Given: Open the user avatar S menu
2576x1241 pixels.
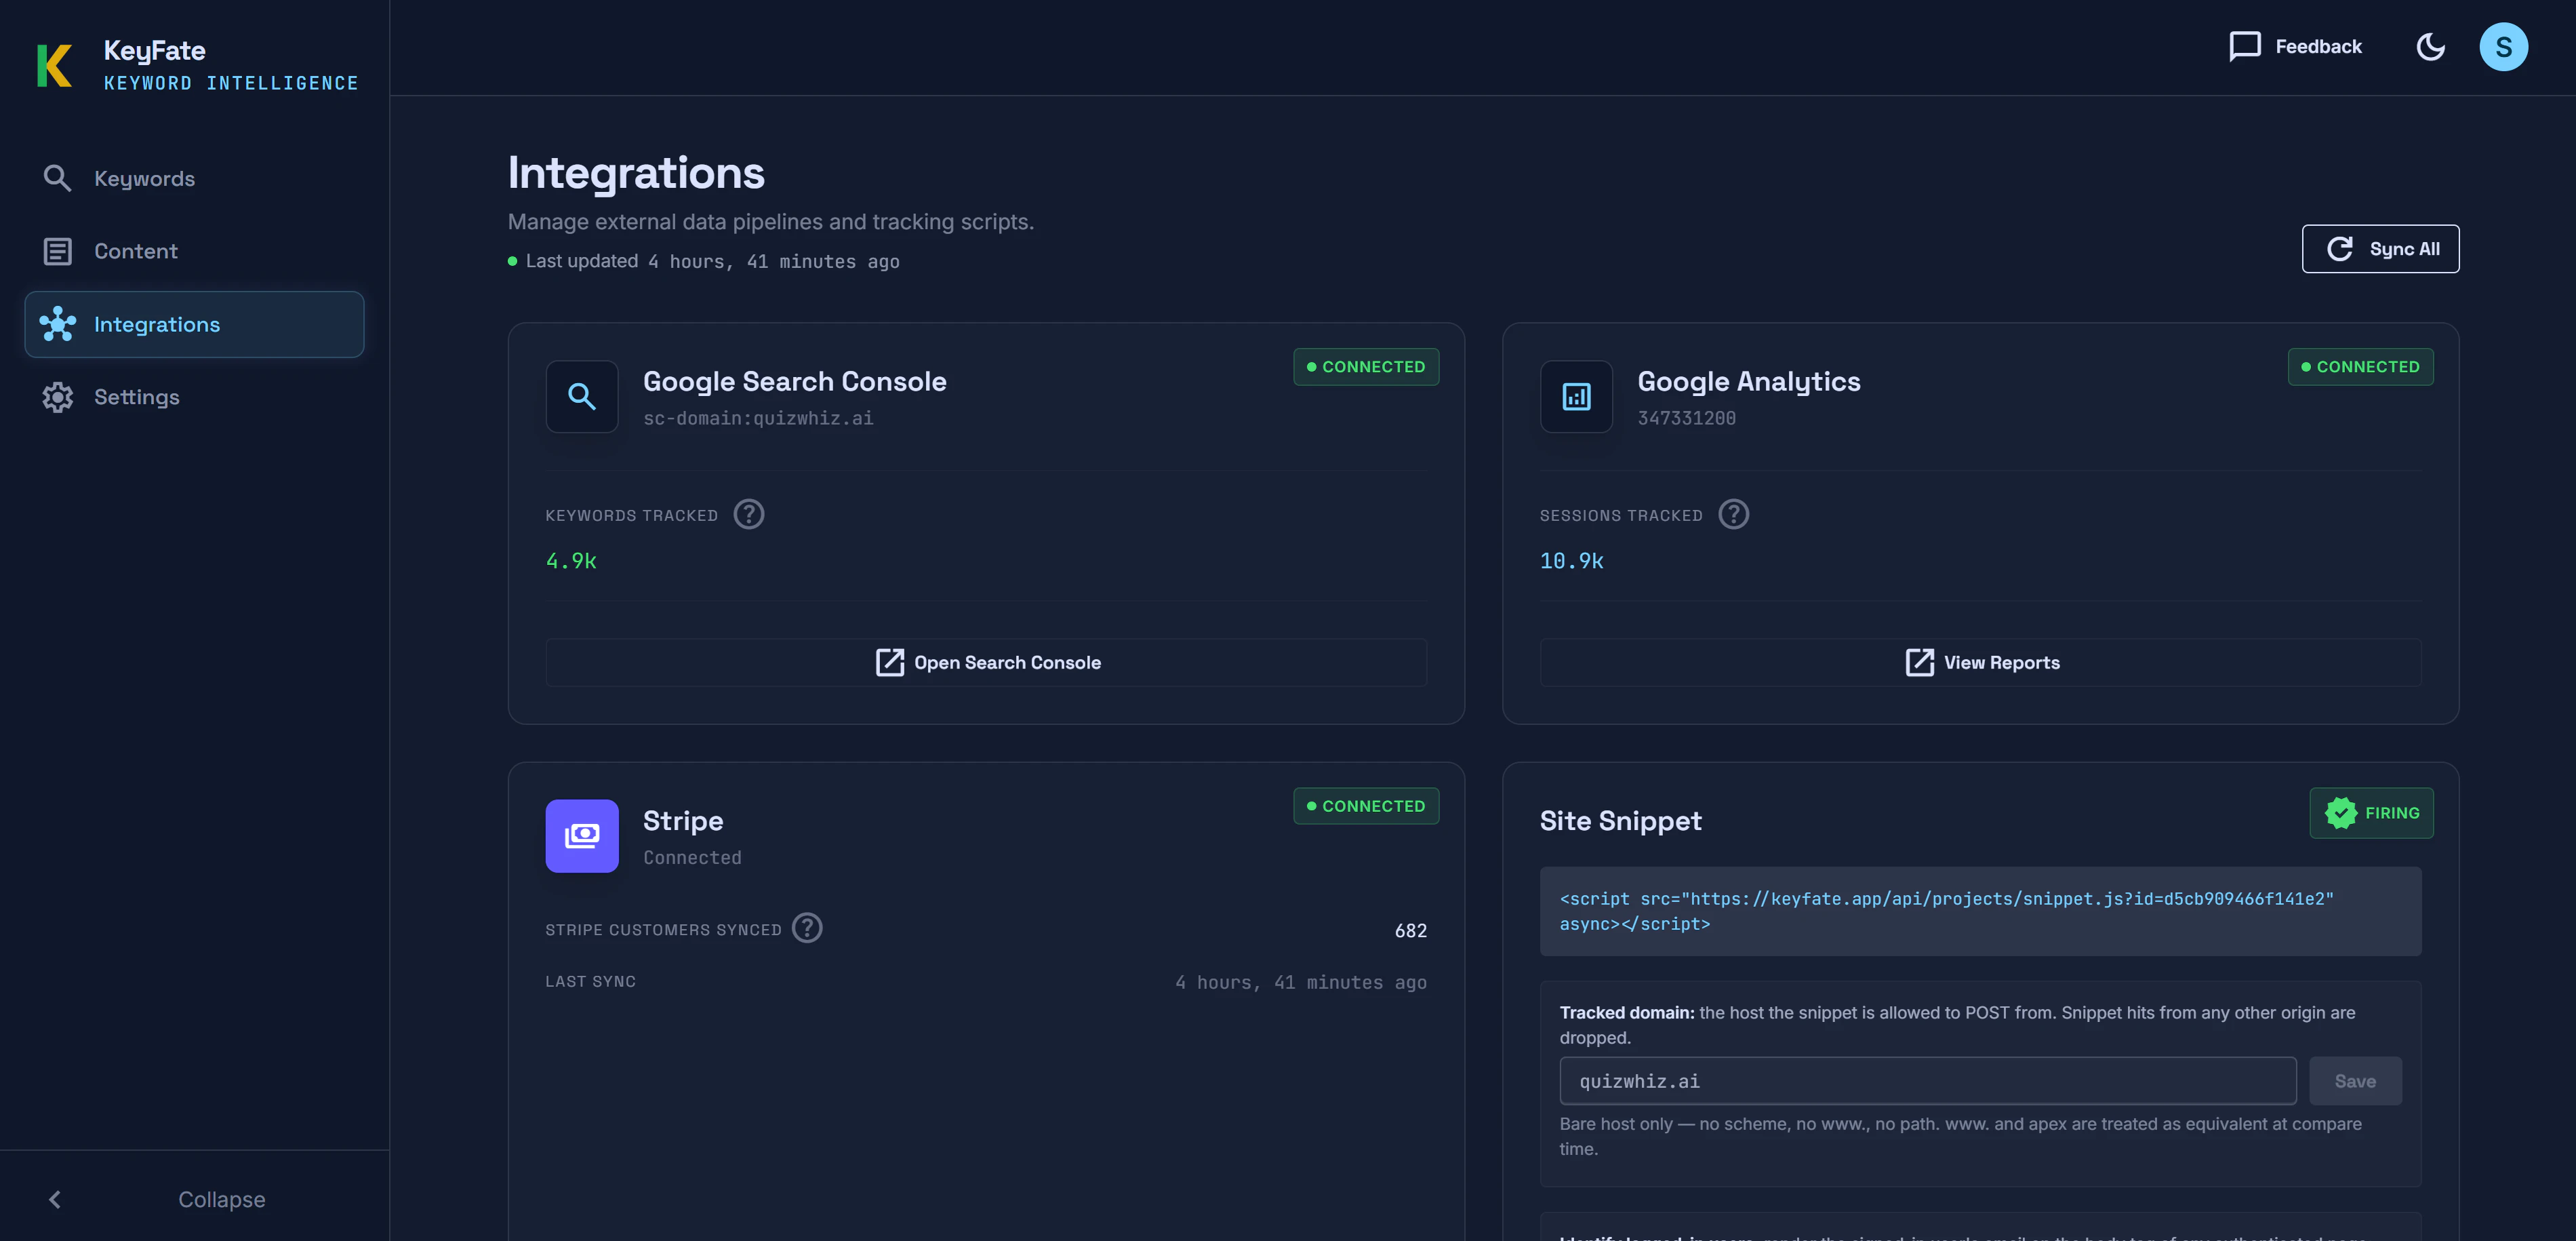Looking at the screenshot, I should (2503, 47).
